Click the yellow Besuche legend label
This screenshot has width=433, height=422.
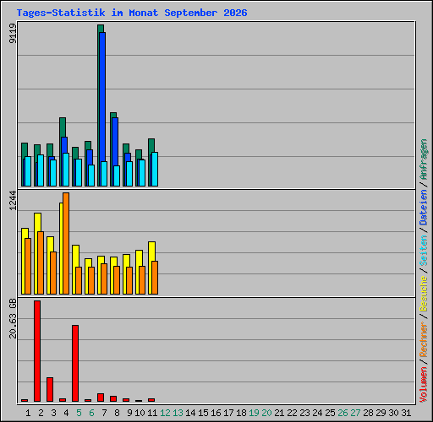(424, 294)
